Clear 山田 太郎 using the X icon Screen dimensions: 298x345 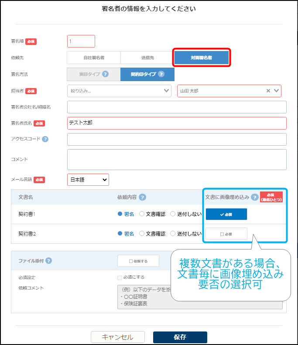(269, 91)
